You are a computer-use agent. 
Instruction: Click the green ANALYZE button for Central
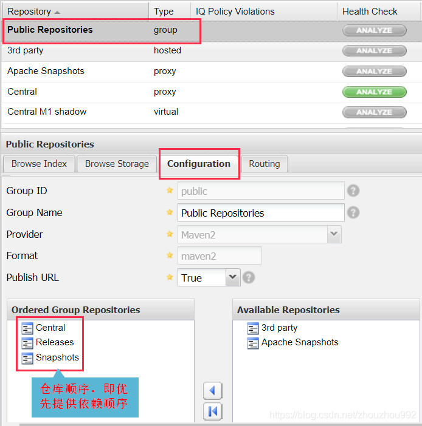375,92
